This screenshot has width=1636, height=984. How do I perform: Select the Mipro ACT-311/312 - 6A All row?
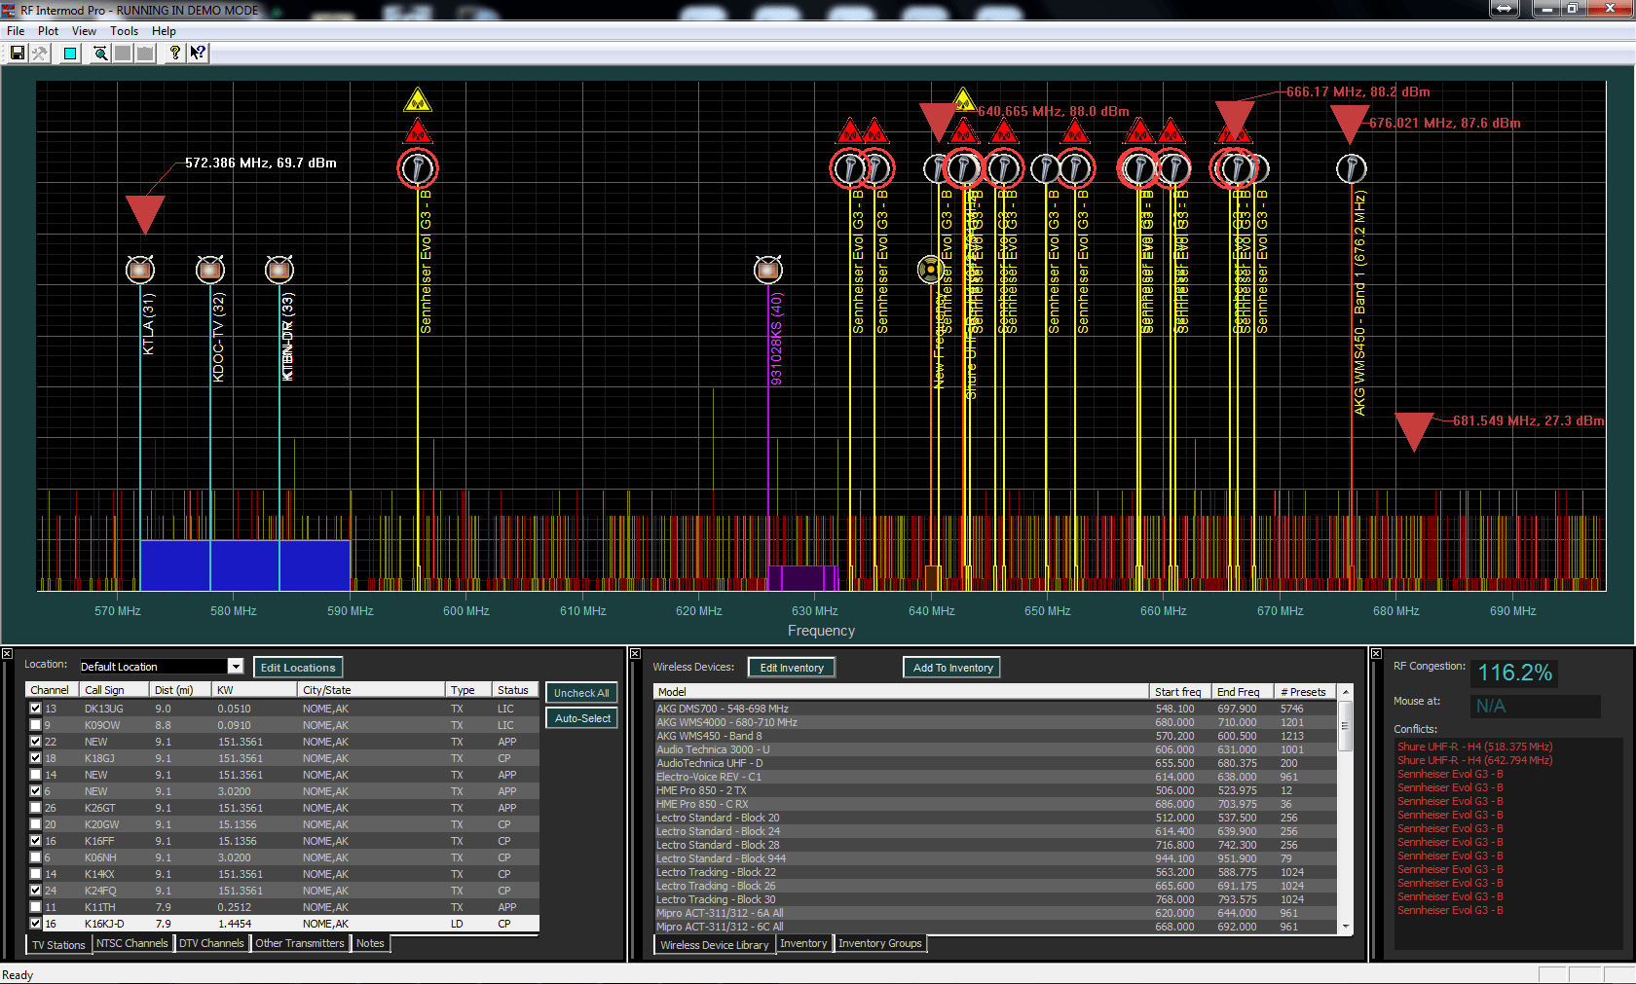pyautogui.click(x=996, y=913)
